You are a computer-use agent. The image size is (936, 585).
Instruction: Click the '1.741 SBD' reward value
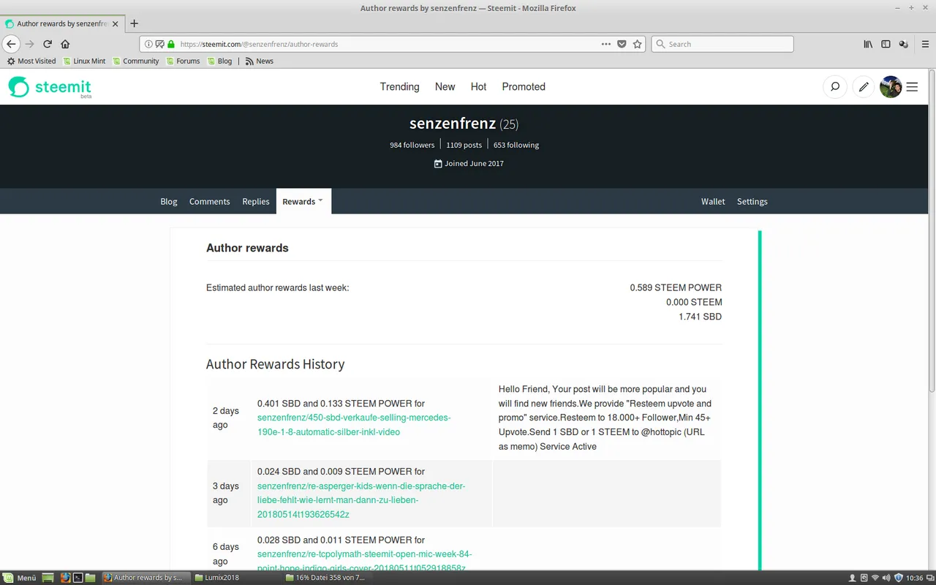[700, 317]
